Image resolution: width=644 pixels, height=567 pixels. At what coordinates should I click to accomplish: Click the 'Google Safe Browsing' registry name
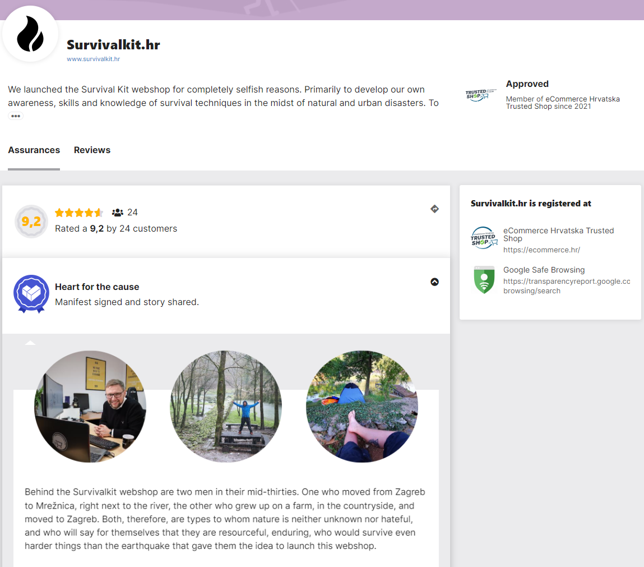tap(544, 270)
